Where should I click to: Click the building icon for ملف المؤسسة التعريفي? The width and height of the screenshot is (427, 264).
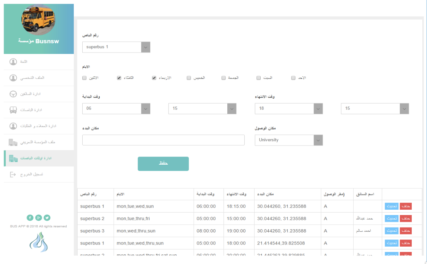(13, 142)
